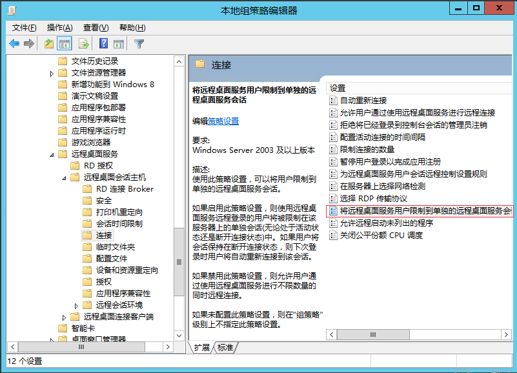Click the Back arrow toolbar icon
This screenshot has height=373, width=517.
pyautogui.click(x=14, y=43)
